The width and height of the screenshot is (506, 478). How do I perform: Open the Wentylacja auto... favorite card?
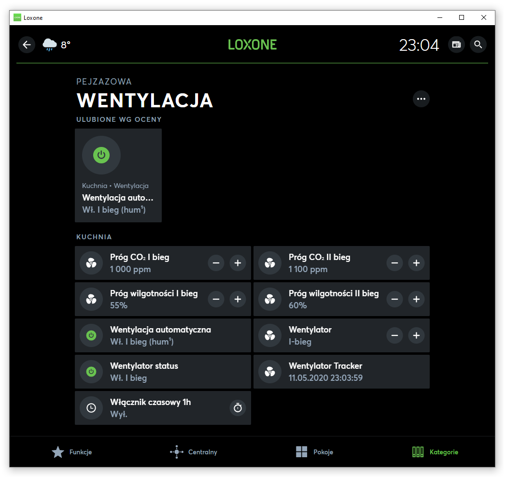(118, 175)
